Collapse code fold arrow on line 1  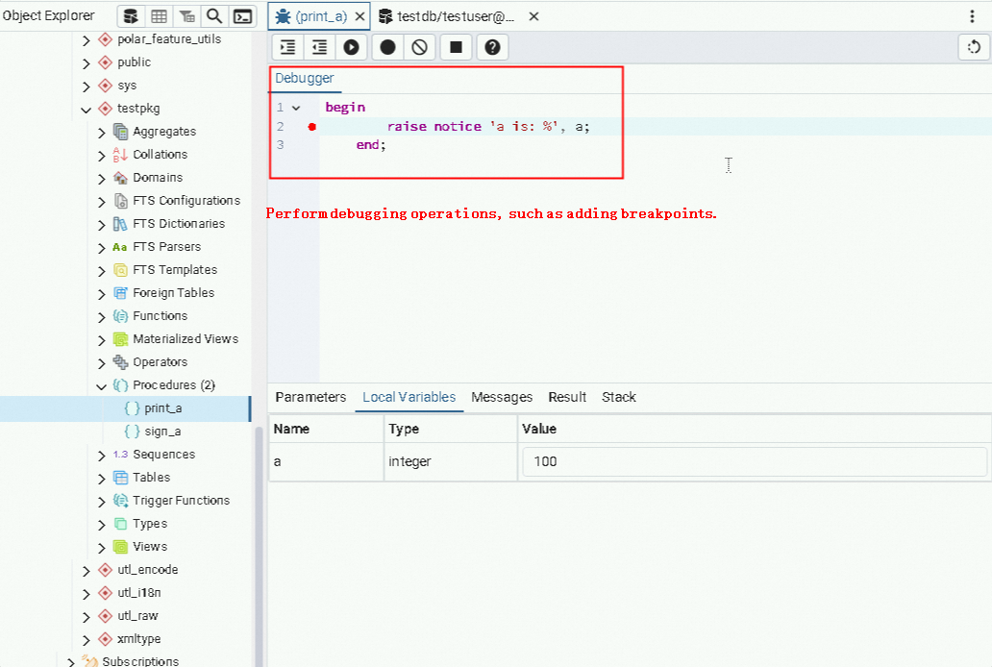[x=296, y=109]
